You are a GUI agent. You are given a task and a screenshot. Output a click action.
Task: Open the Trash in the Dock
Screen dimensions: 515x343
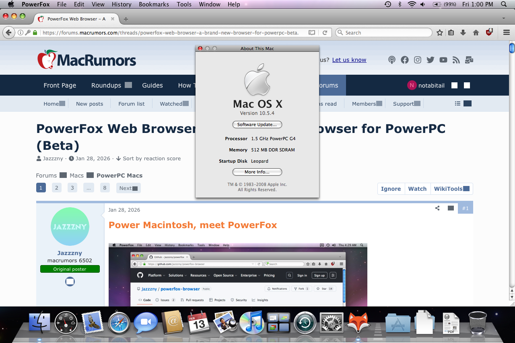pos(478,323)
